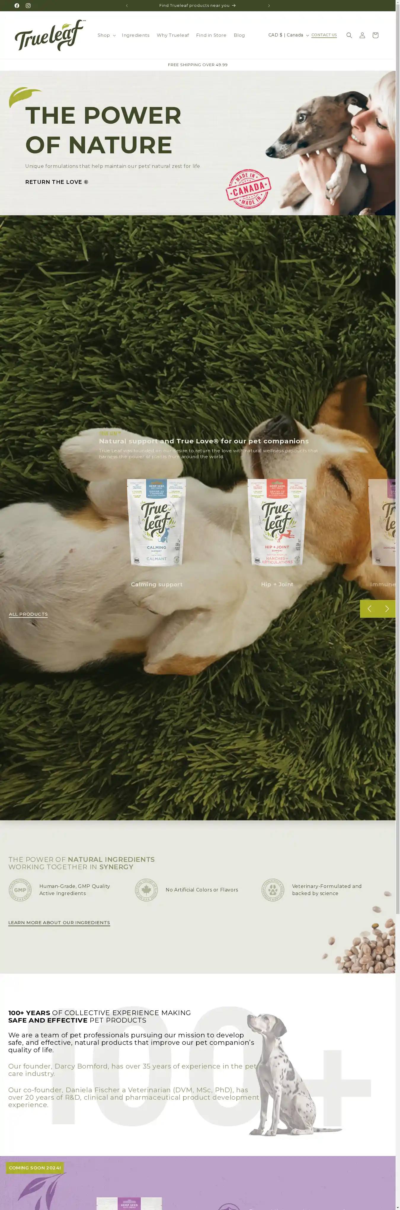This screenshot has width=400, height=1210.
Task: Follow the ALL PRODUCTS link
Action: click(28, 614)
